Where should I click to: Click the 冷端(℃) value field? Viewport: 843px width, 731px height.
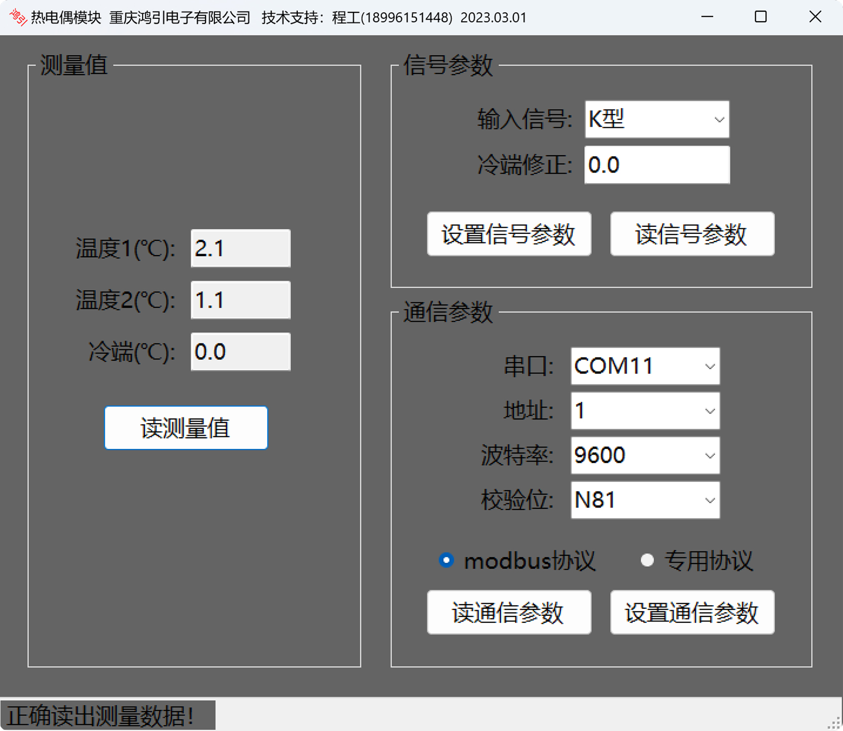point(240,352)
